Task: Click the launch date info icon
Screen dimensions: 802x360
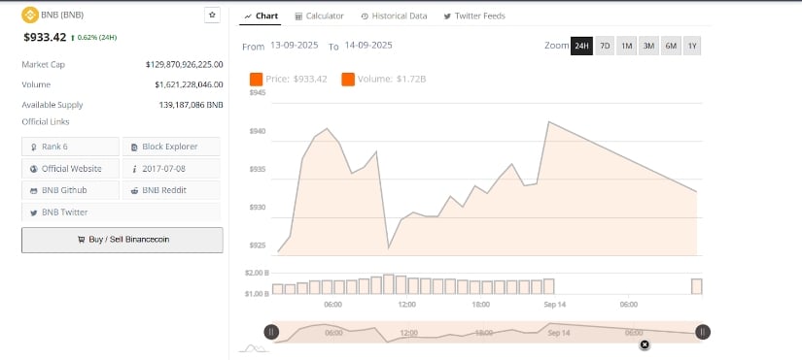Action: [x=134, y=169]
